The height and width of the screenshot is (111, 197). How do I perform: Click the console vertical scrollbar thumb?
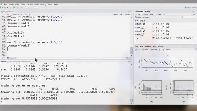click(131, 100)
